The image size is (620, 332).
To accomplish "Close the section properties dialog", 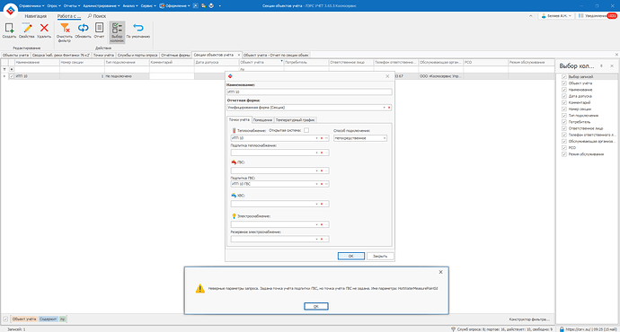I will (x=387, y=76).
